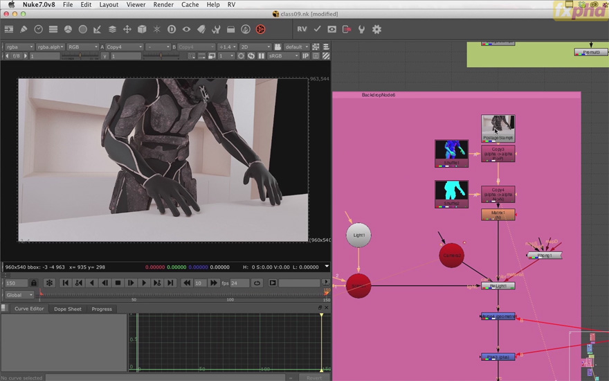The image size is (609, 381).
Task: Open the Other nodes box icon
Action: [230, 29]
